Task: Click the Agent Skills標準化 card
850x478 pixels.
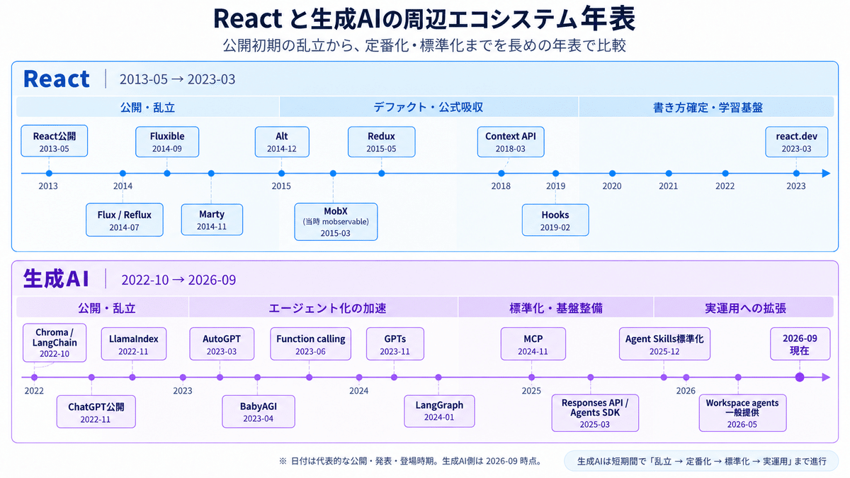Action: (x=664, y=343)
